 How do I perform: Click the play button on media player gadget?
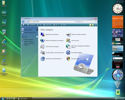118,75
